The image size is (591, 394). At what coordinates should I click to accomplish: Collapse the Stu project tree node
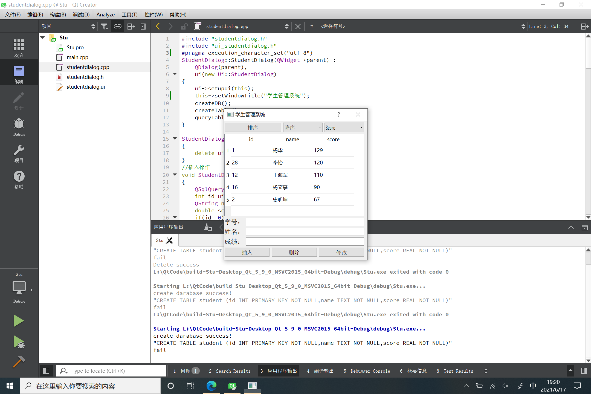coord(43,37)
